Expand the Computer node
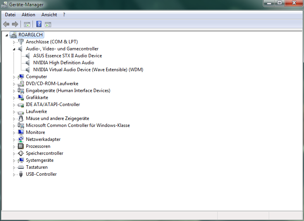Viewport: 304px width, 221px height. tap(14, 77)
